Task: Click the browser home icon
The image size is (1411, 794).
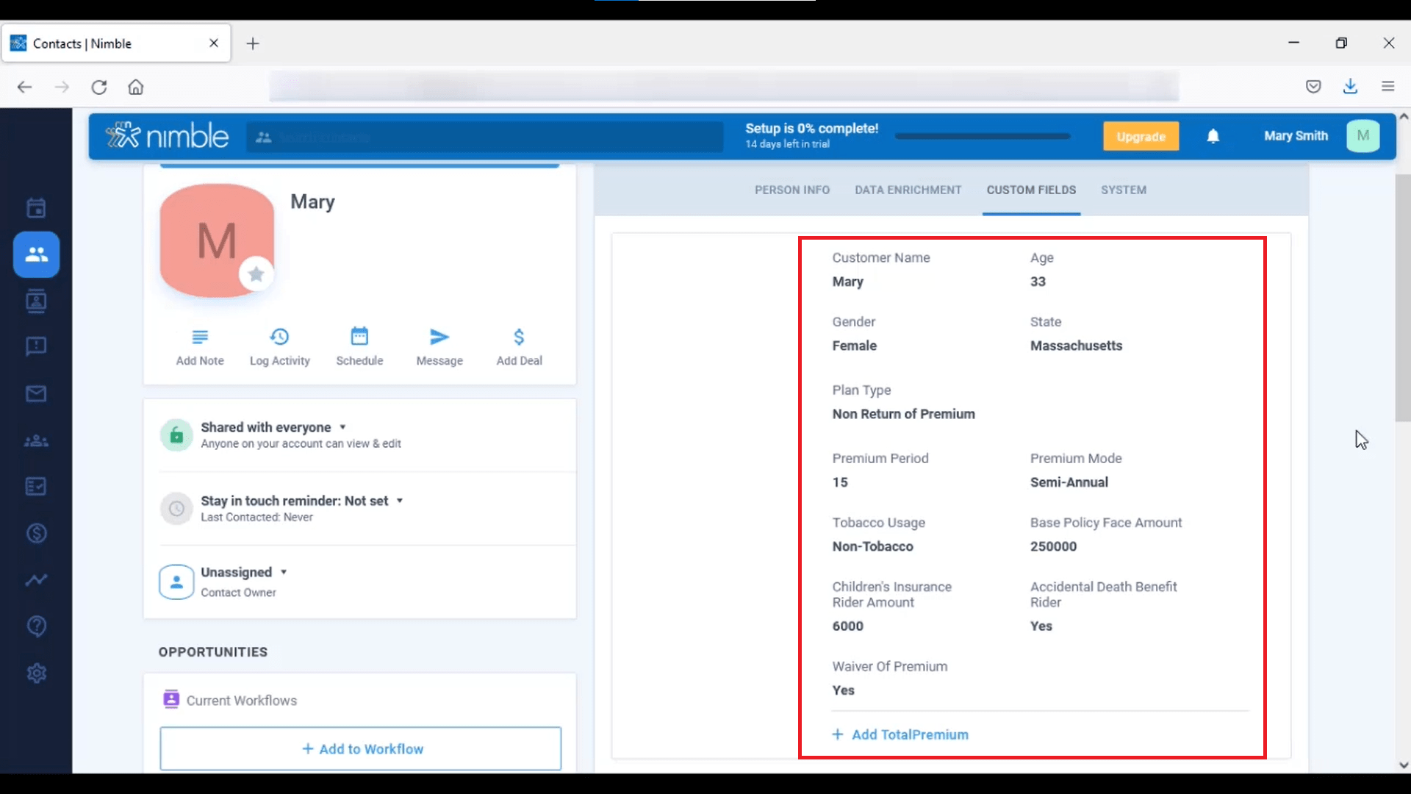Action: point(136,87)
